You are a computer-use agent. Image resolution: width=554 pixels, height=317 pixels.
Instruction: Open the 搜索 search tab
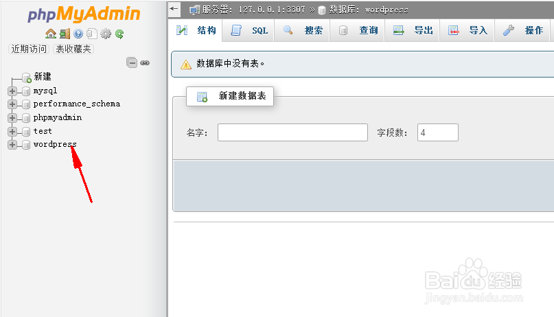tap(303, 30)
